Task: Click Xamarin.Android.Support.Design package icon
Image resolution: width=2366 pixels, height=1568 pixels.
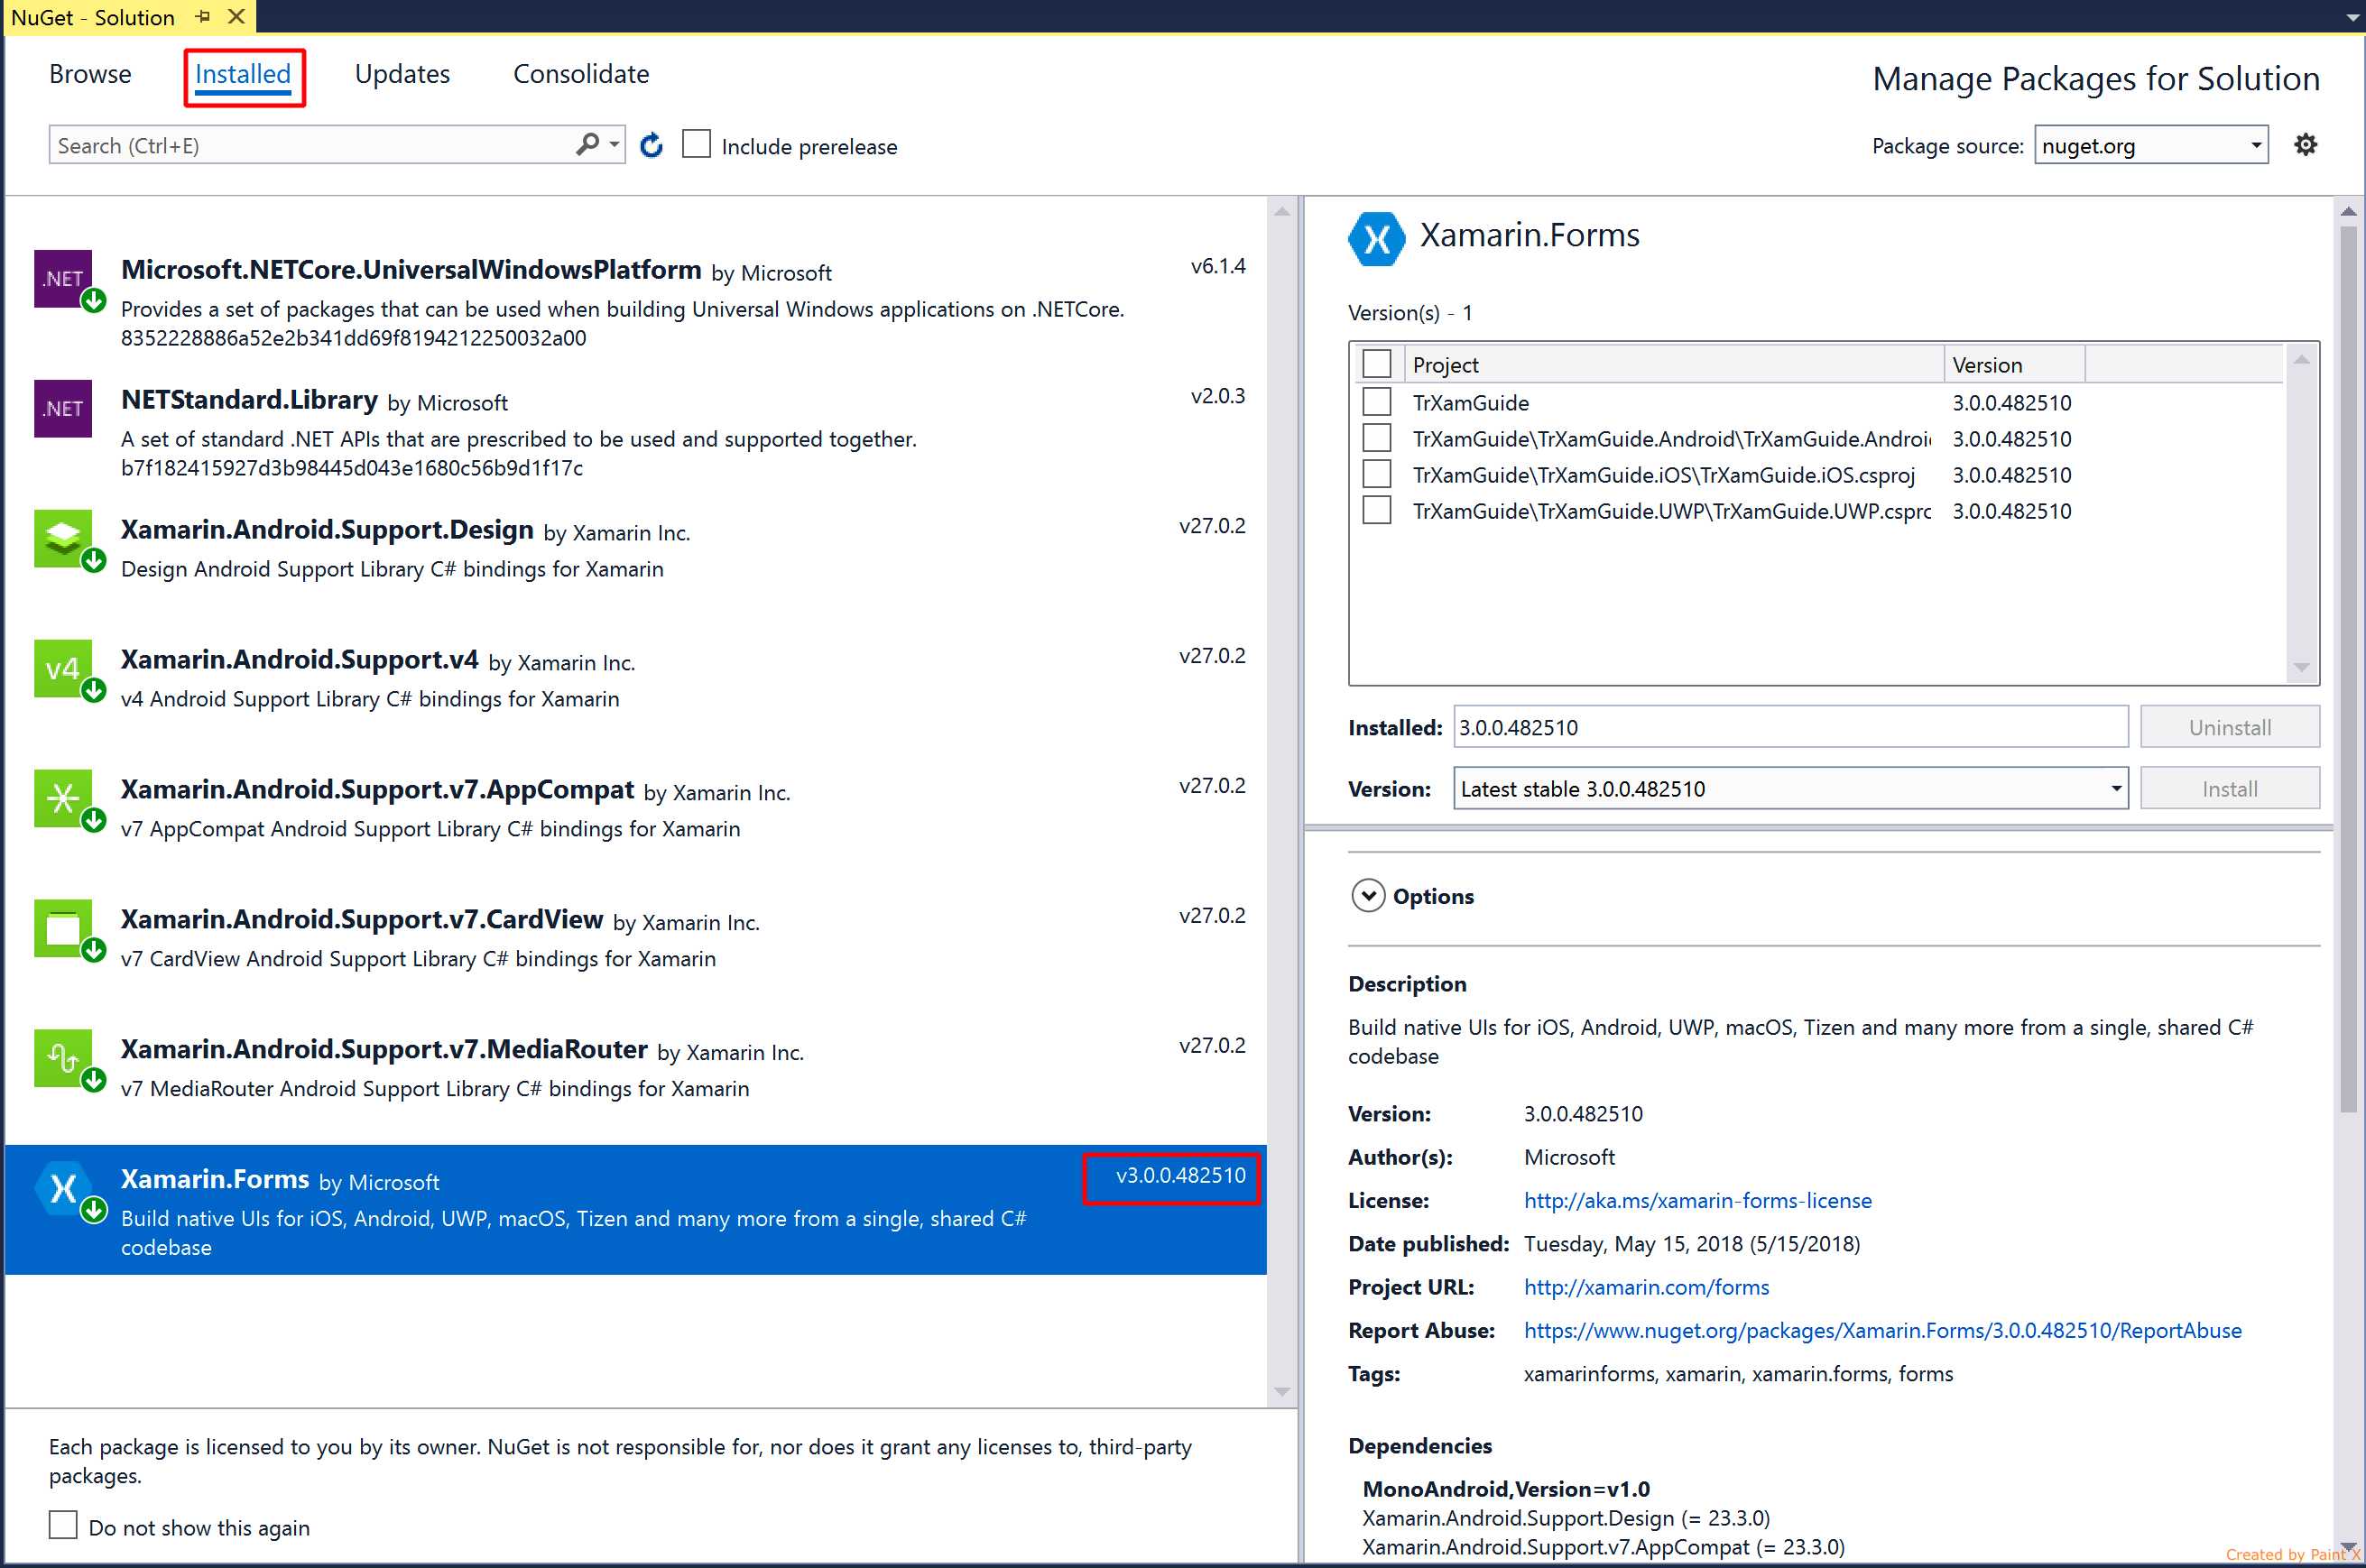Action: [x=63, y=539]
